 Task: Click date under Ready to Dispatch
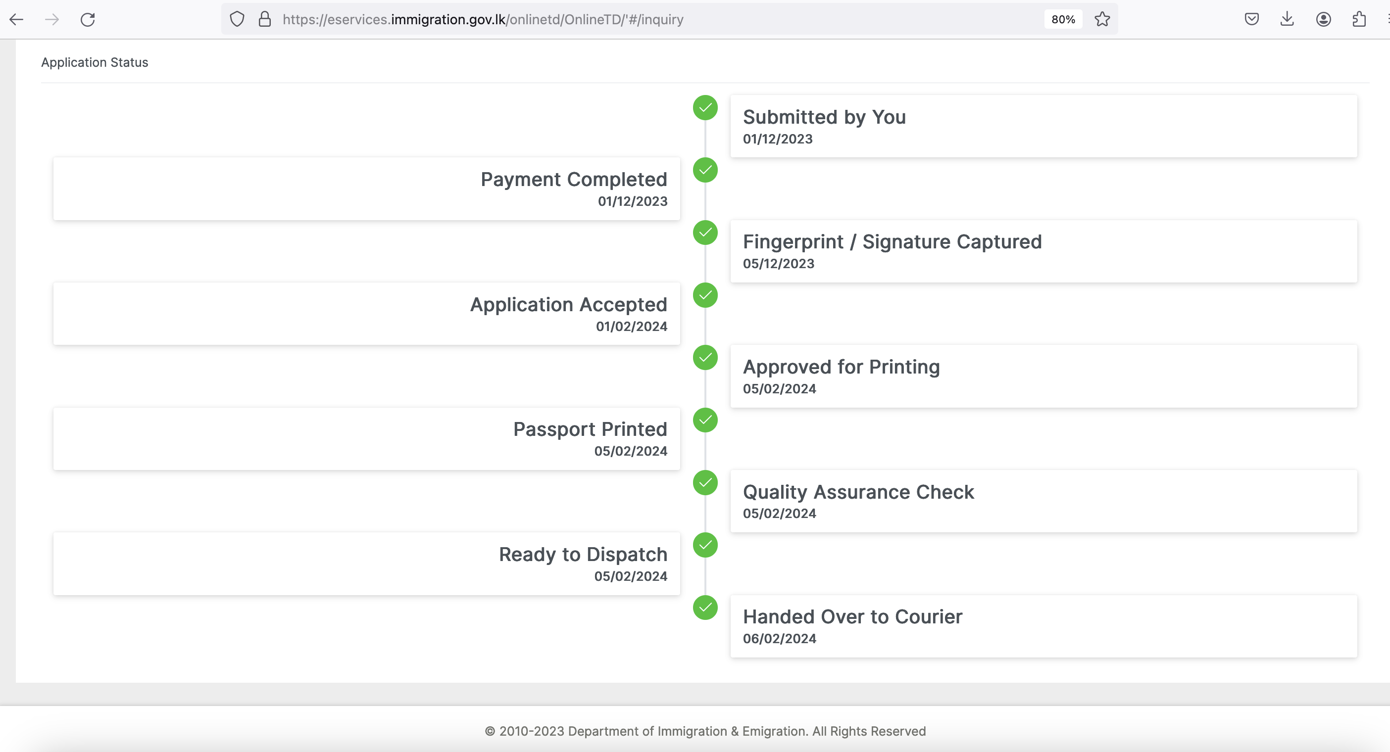(631, 576)
